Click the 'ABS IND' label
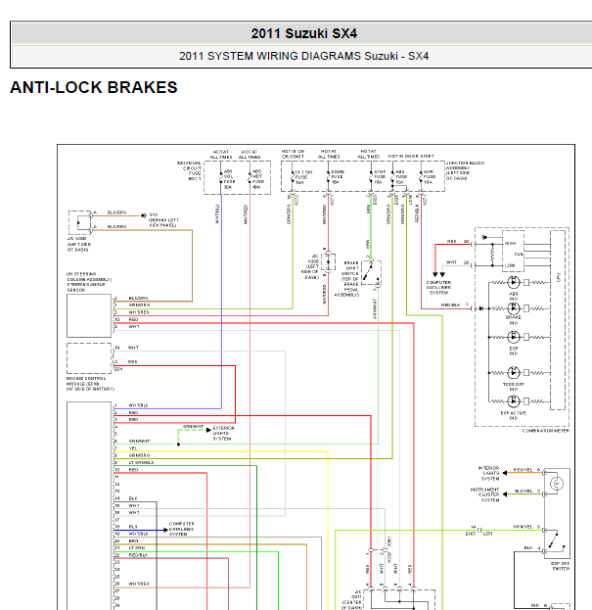This screenshot has height=610, width=592. (x=514, y=296)
